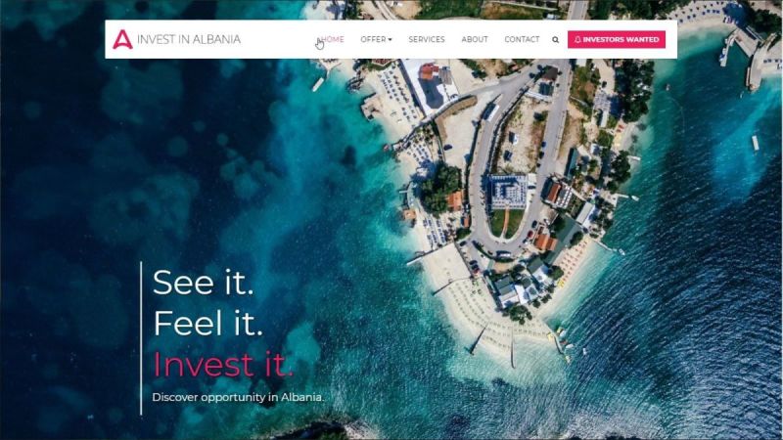Screen dimensions: 783x440
Task: Open the OFFER menu item
Action: (374, 39)
